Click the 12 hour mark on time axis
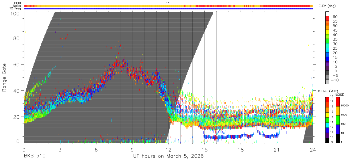The image size is (352, 162). [x=169, y=149]
